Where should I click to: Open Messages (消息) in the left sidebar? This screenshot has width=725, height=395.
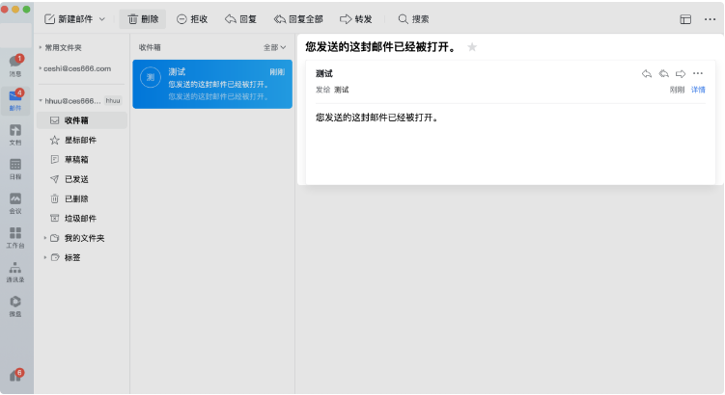14,65
